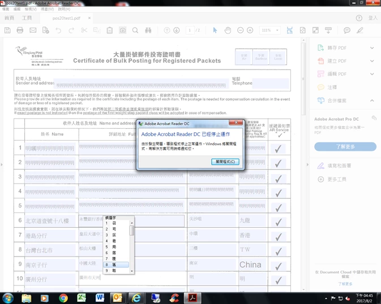
Task: Open the Tools tab
Action: coord(27,18)
